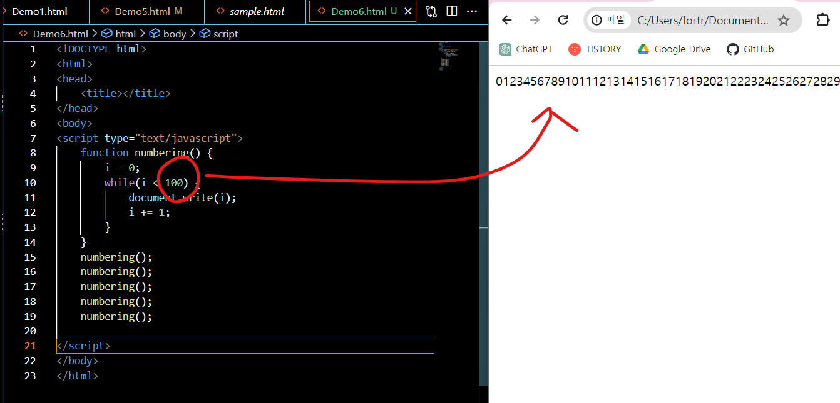Viewport: 840px width, 403px height.
Task: Click the i = 0; statement
Action: (122, 167)
